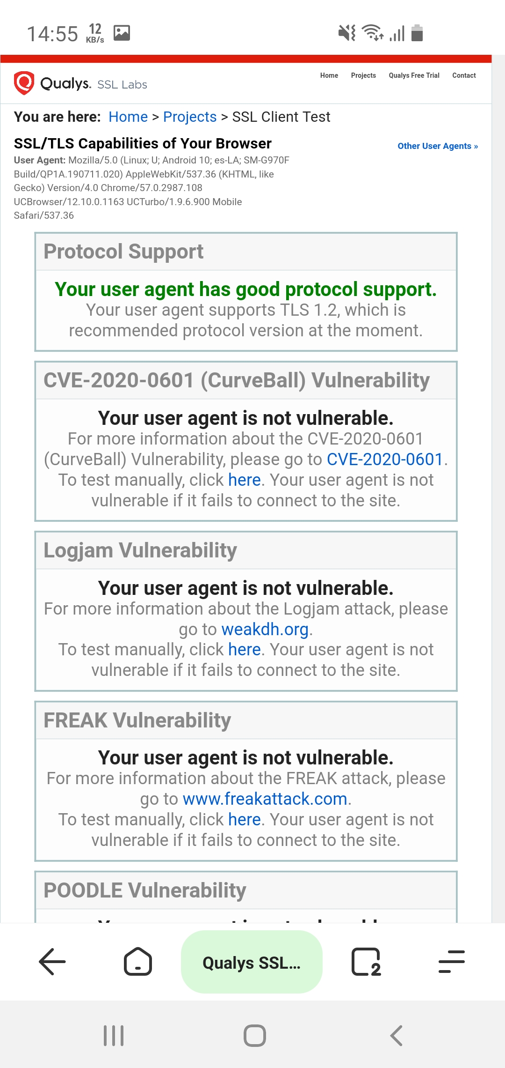Tap the Qualys SSL address pill
The image size is (505, 1068).
click(252, 962)
